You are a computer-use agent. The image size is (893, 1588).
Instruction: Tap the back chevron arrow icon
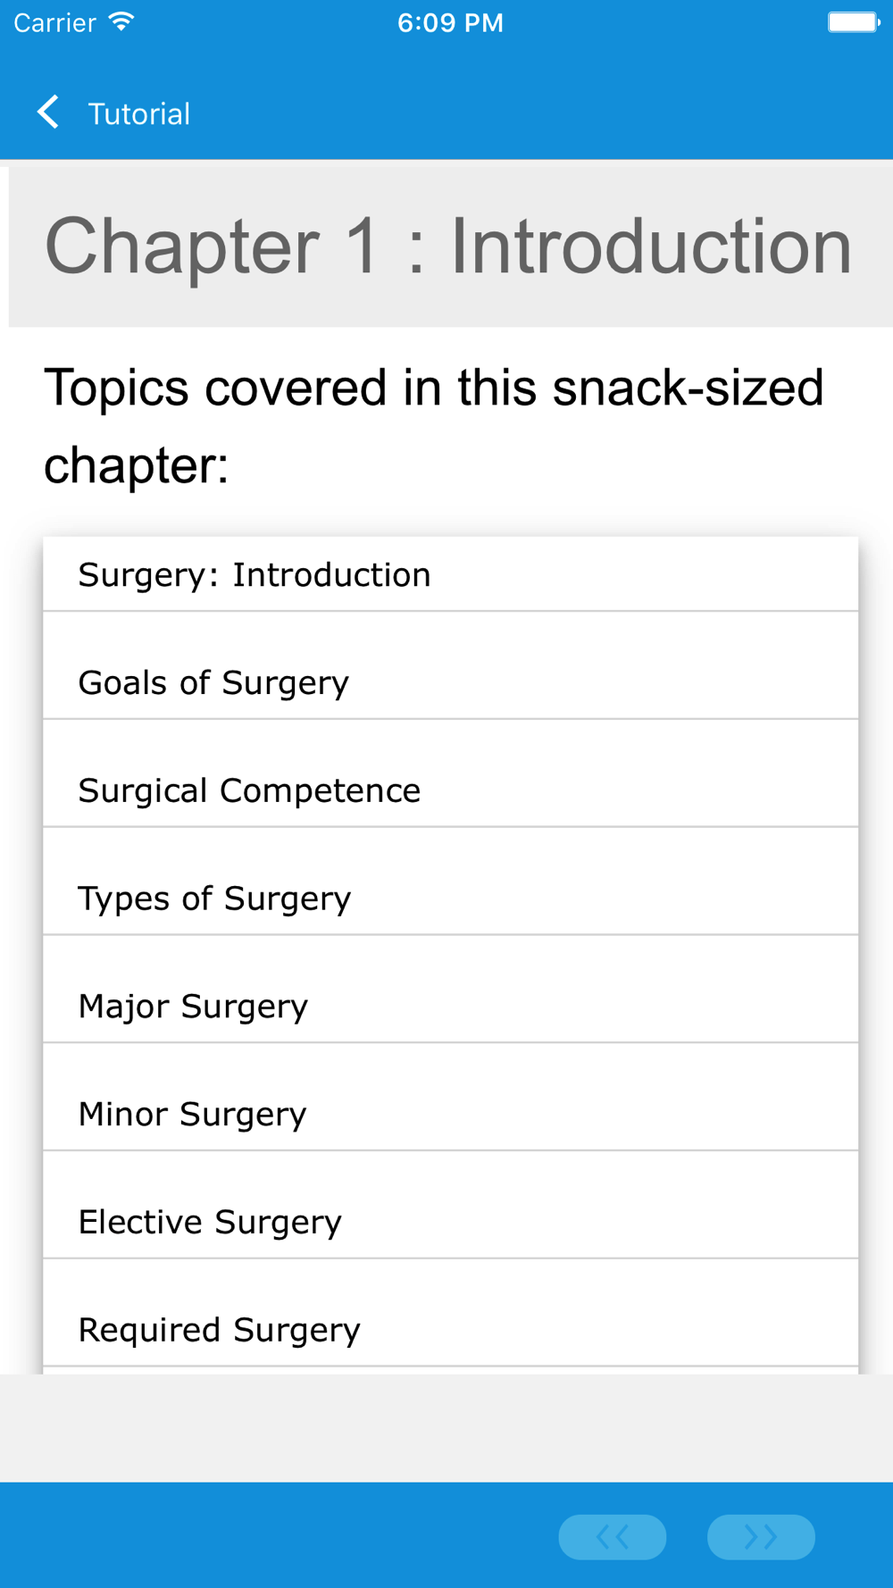(x=48, y=113)
